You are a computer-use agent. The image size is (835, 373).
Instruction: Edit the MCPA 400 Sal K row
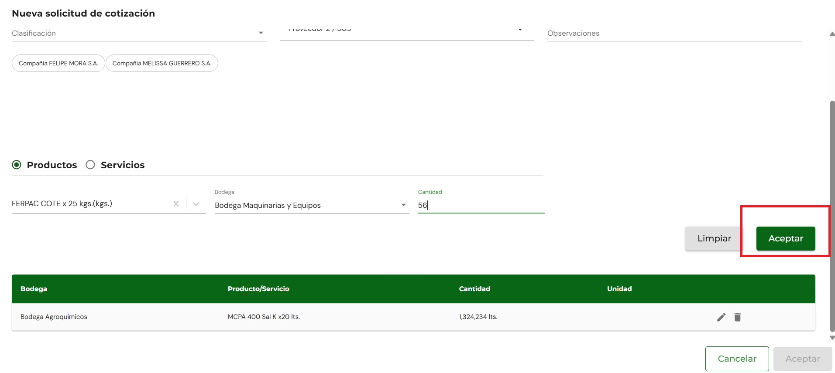[721, 317]
